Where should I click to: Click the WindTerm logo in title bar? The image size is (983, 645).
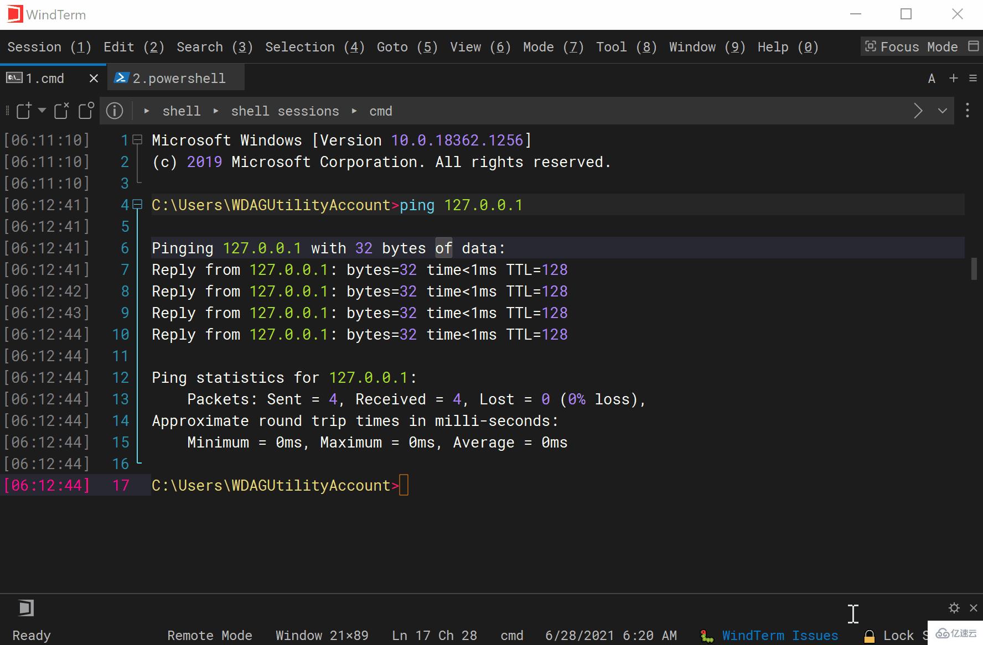(x=15, y=14)
